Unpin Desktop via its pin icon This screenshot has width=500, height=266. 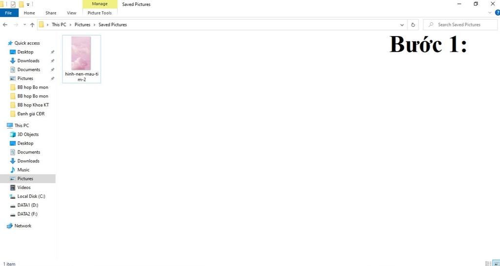pos(53,52)
